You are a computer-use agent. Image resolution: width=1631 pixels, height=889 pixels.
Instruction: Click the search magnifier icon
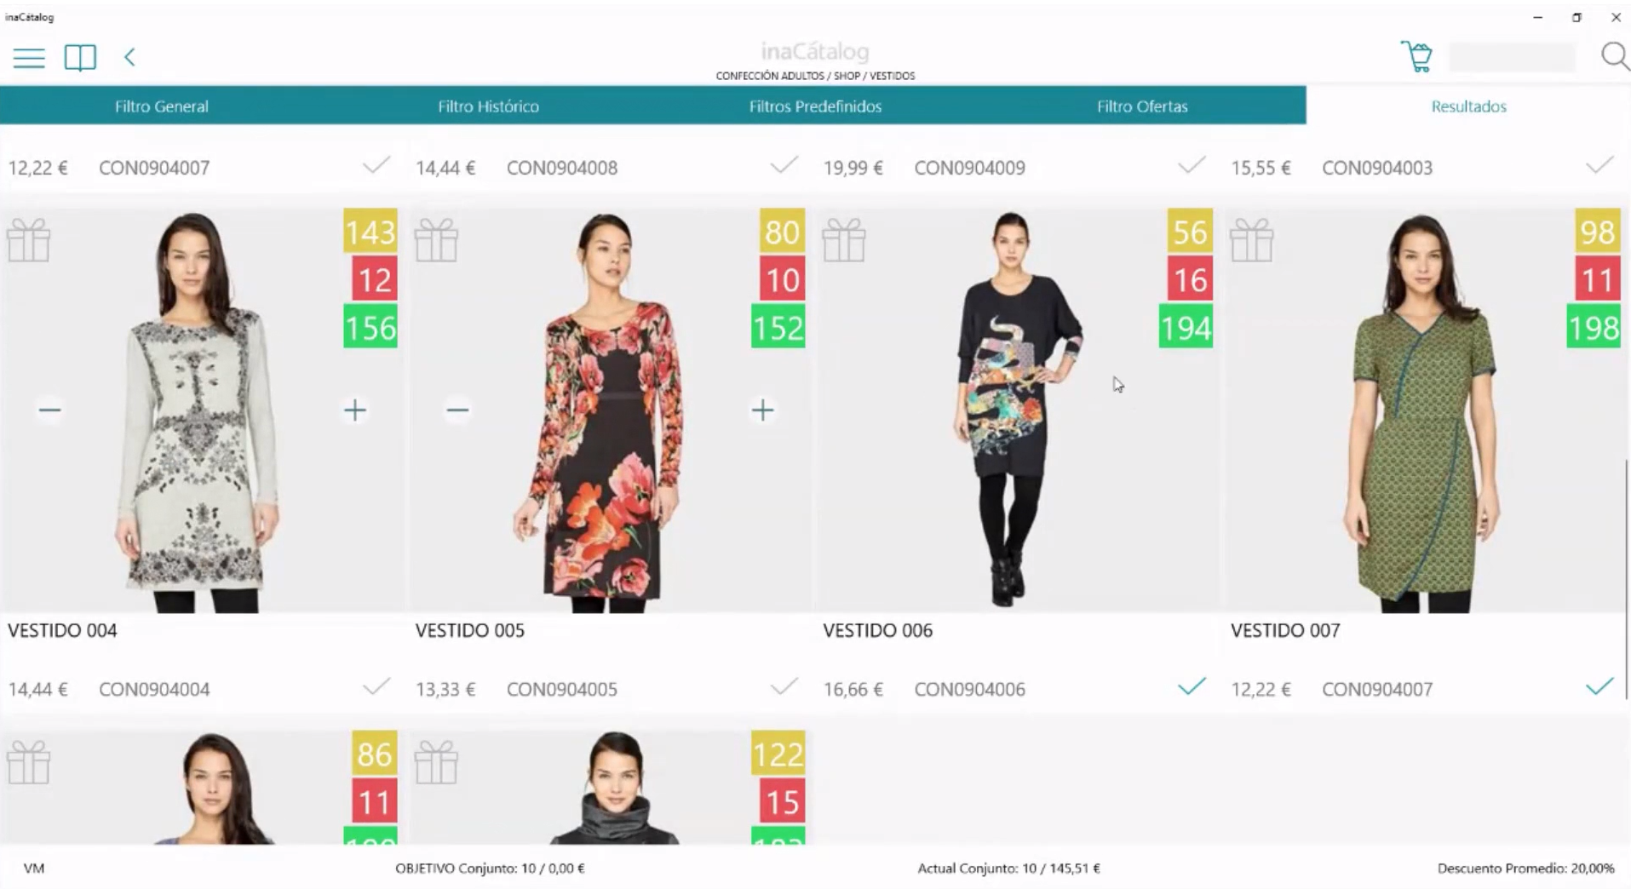point(1614,57)
